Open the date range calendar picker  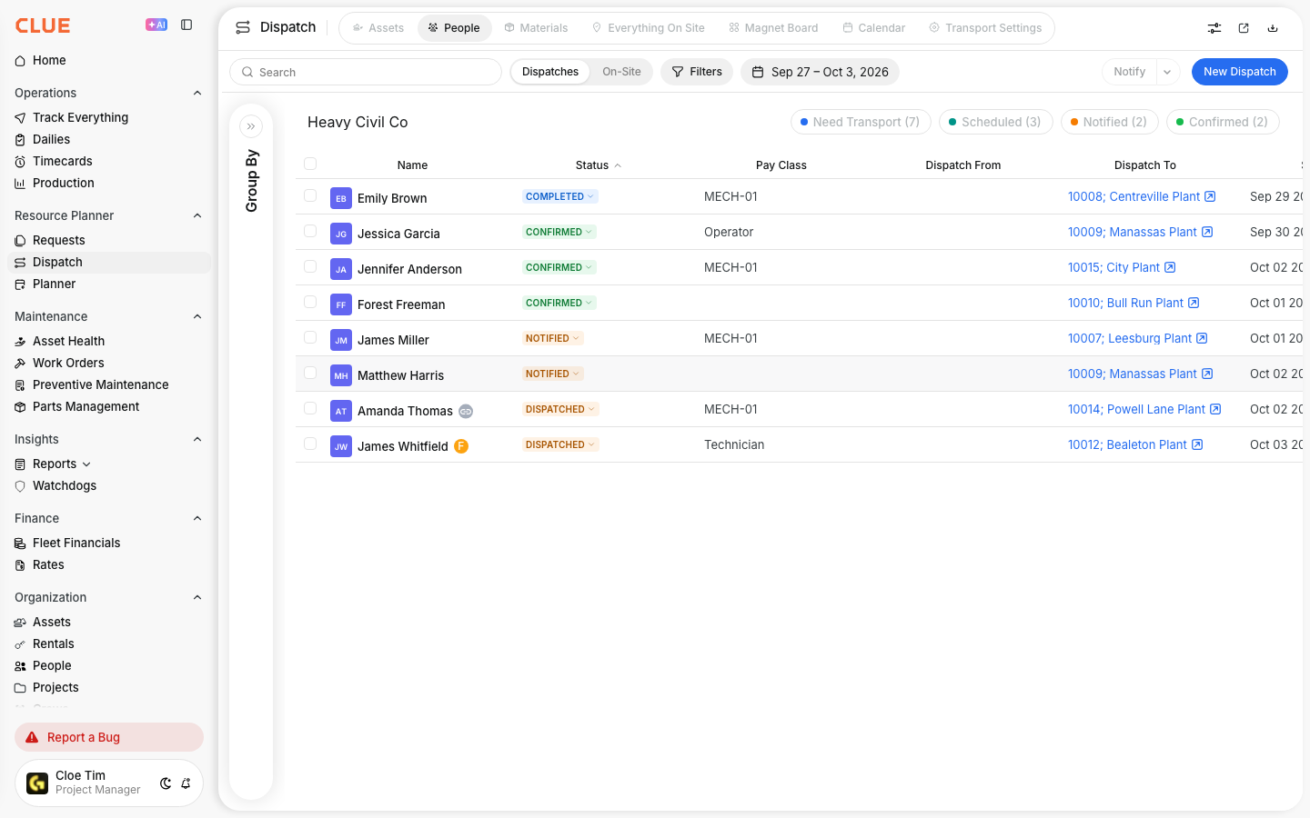coord(820,72)
